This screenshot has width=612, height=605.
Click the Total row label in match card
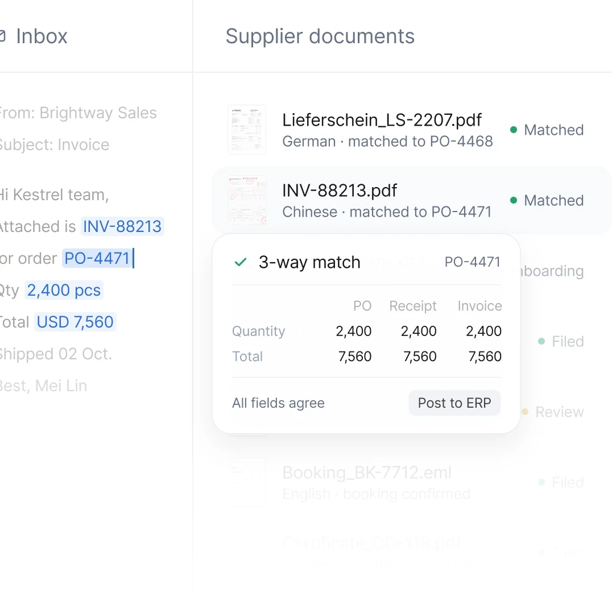[247, 356]
